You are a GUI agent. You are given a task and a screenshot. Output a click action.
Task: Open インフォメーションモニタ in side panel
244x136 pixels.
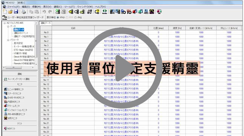point(15,110)
